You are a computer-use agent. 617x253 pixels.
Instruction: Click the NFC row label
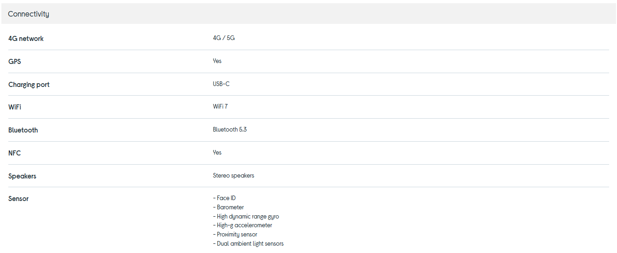(x=14, y=153)
